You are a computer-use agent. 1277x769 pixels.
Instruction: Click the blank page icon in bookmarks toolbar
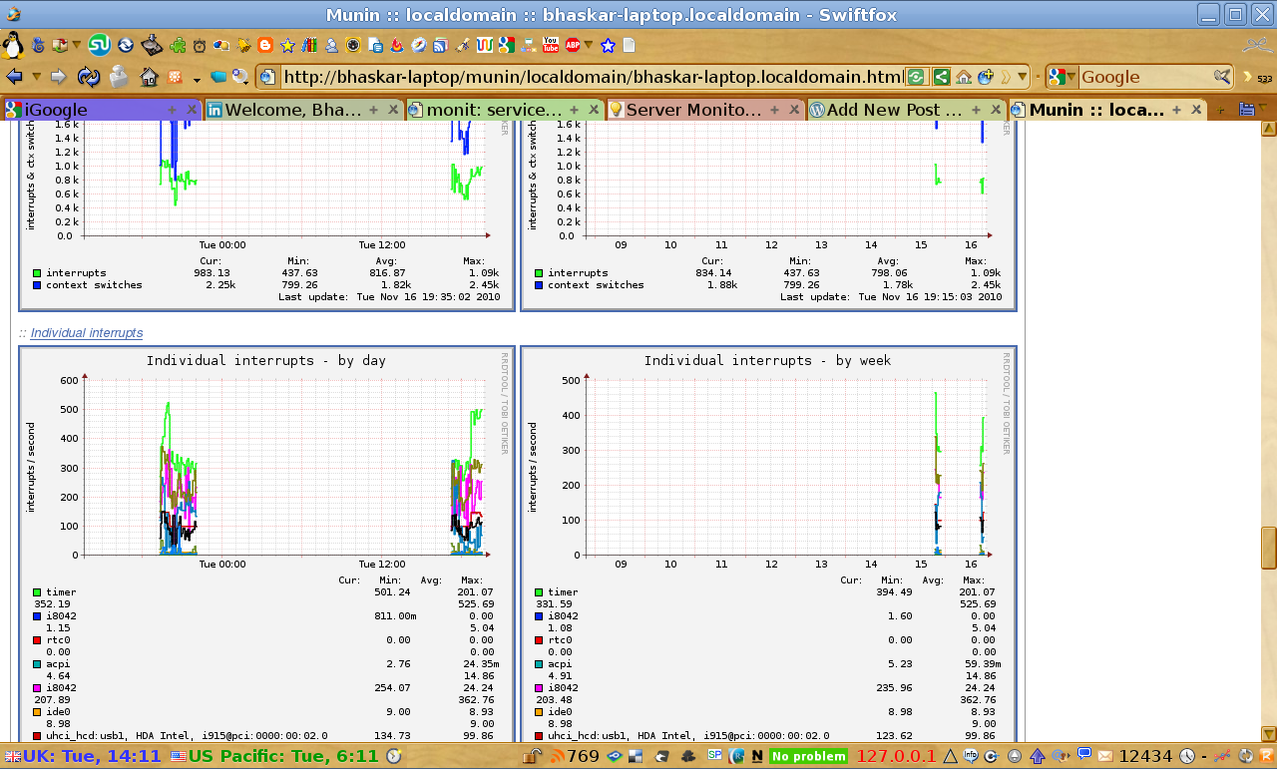(629, 45)
